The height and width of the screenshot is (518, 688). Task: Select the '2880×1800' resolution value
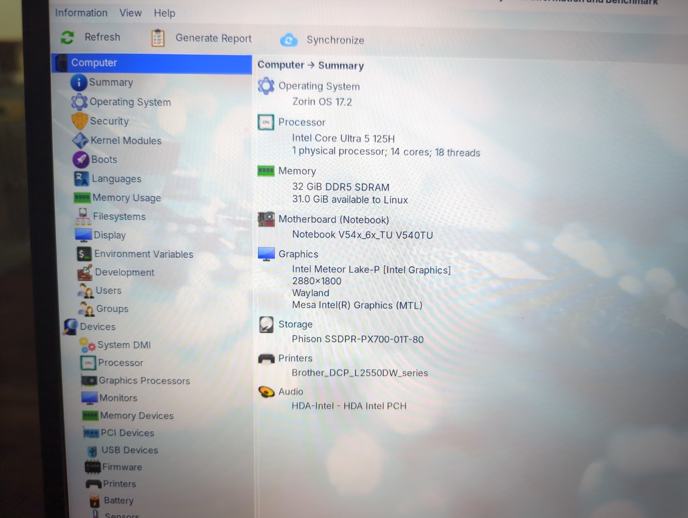pos(317,281)
